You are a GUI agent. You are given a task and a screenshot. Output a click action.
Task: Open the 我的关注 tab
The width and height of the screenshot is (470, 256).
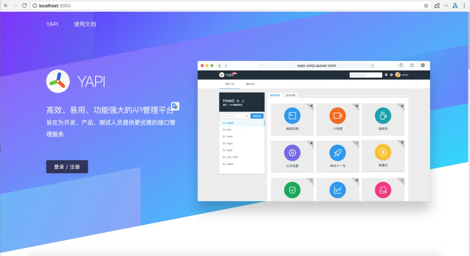(x=251, y=84)
